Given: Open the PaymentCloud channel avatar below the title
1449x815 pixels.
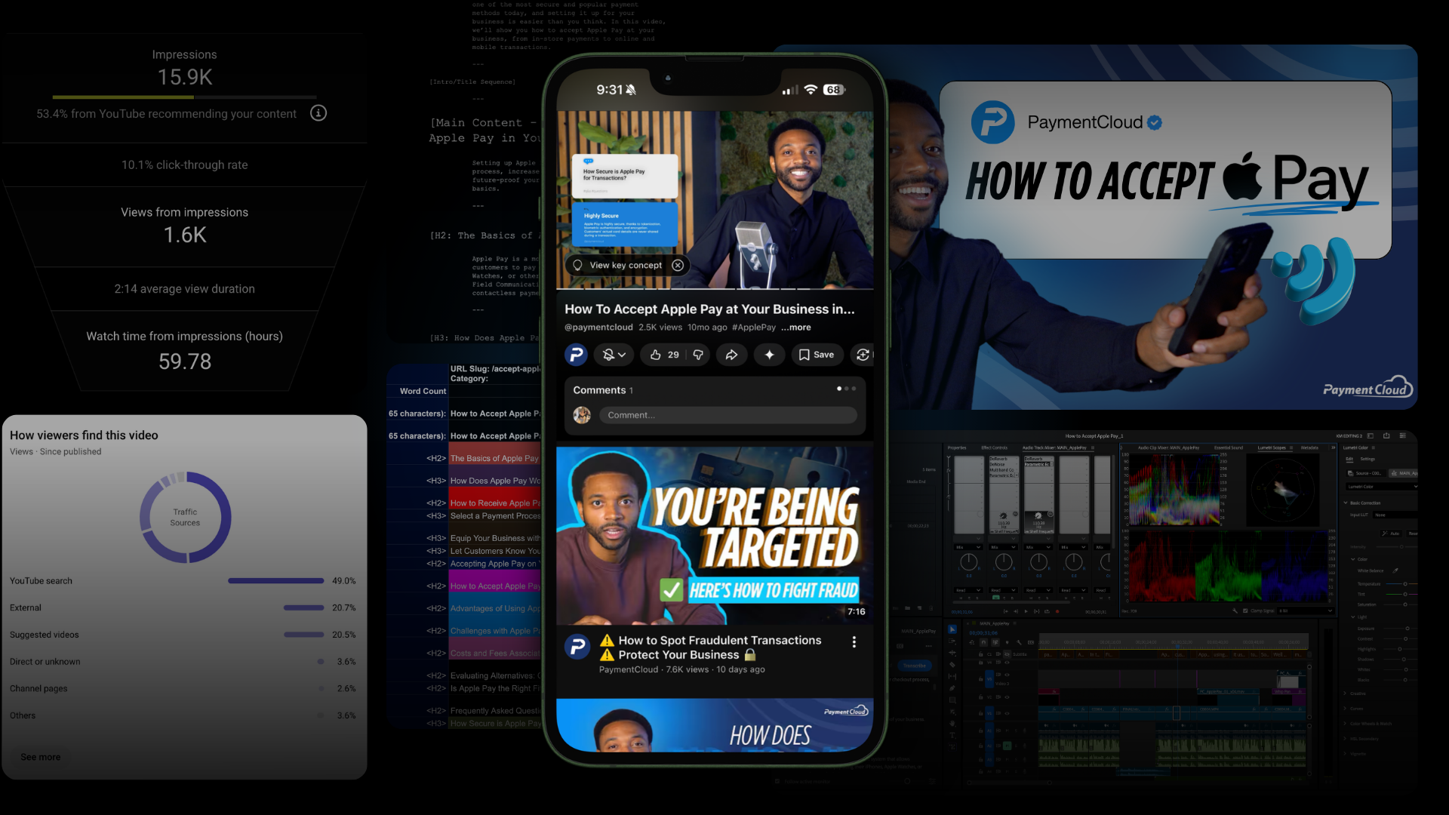Looking at the screenshot, I should coord(576,355).
